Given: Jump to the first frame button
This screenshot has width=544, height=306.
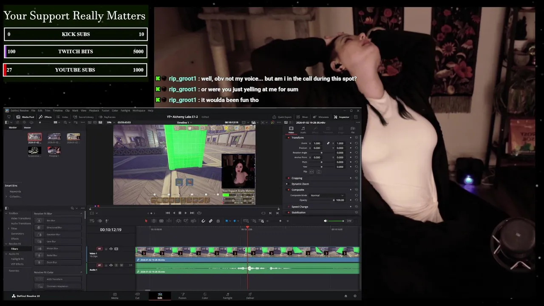Looking at the screenshot, I should click(167, 213).
